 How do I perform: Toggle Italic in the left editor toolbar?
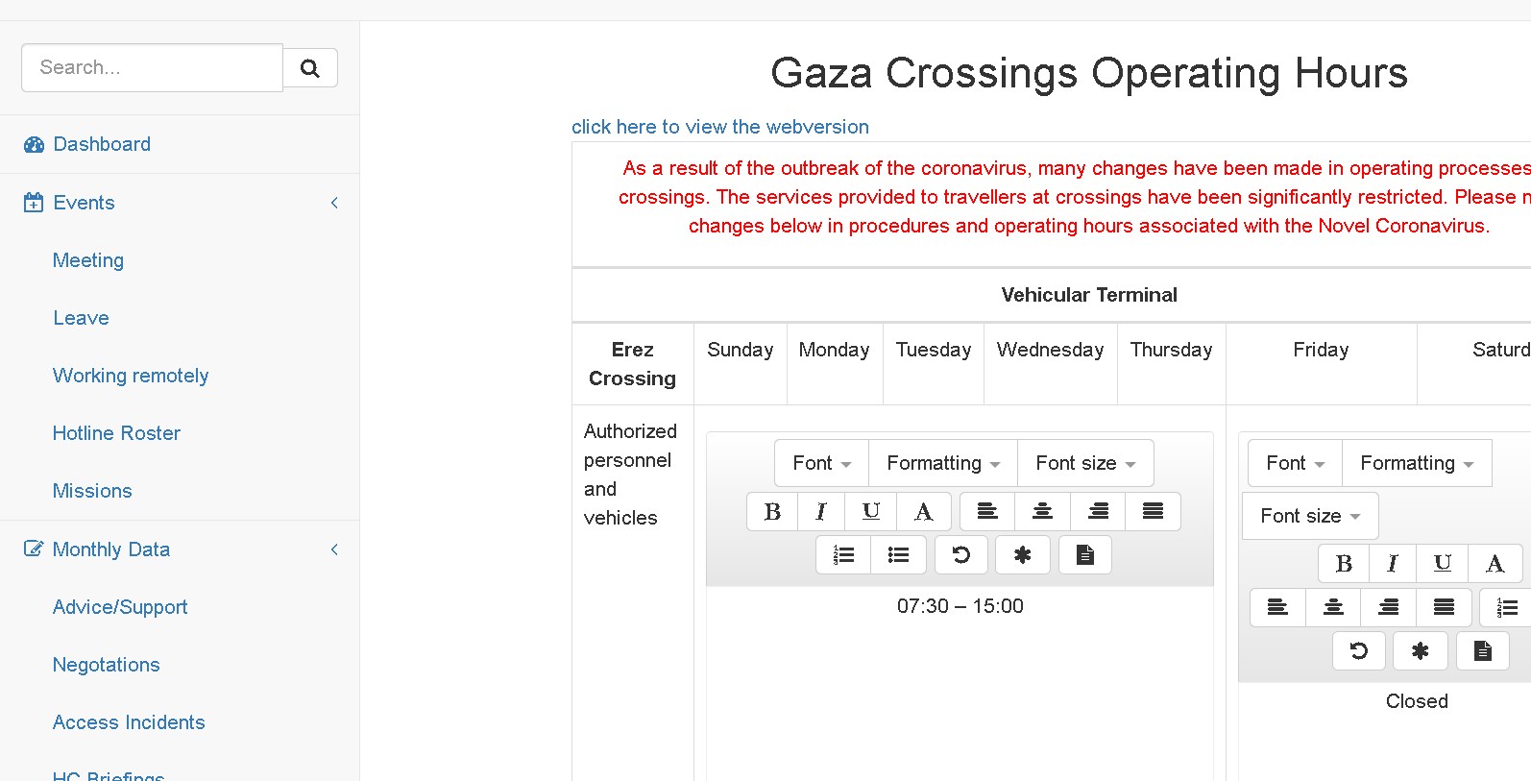click(821, 512)
